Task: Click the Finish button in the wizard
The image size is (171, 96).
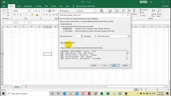Action: pyautogui.click(x=125, y=65)
